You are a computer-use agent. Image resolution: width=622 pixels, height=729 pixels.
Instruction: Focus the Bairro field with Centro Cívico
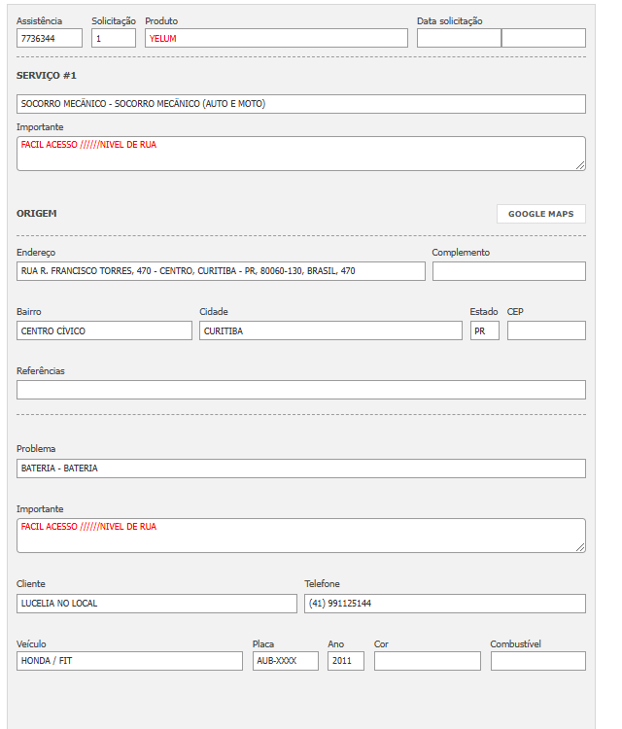[104, 330]
